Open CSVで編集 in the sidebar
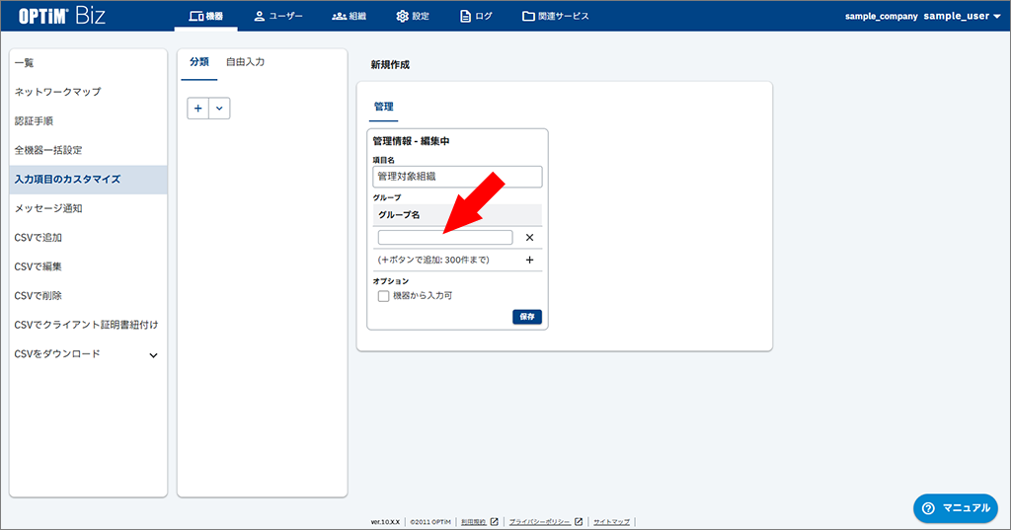This screenshot has width=1011, height=530. 88,266
